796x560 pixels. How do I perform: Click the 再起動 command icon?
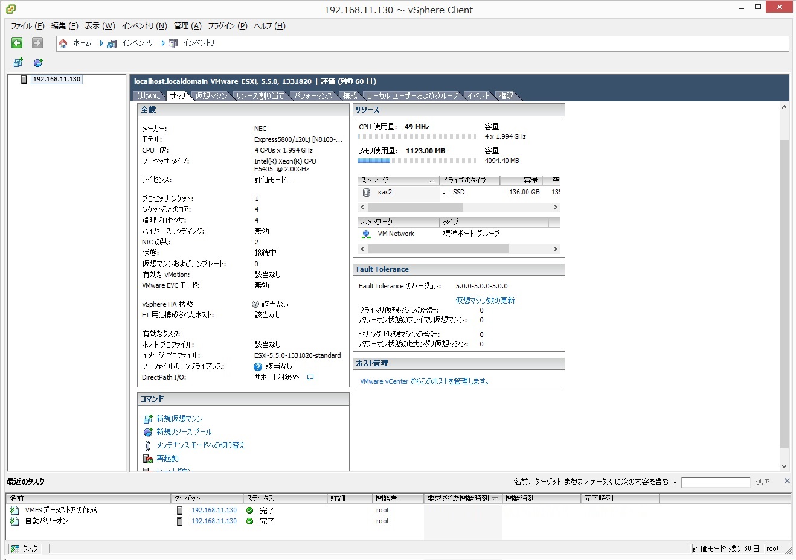[x=148, y=459]
